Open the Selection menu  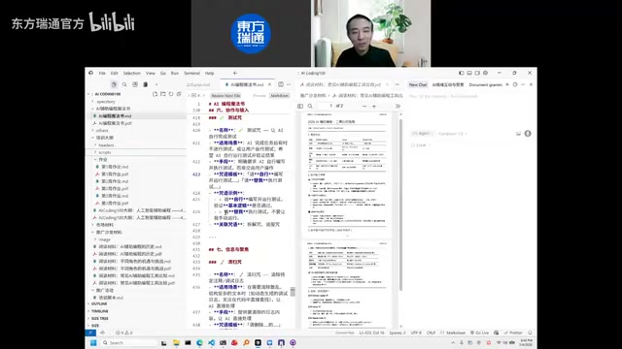[132, 74]
